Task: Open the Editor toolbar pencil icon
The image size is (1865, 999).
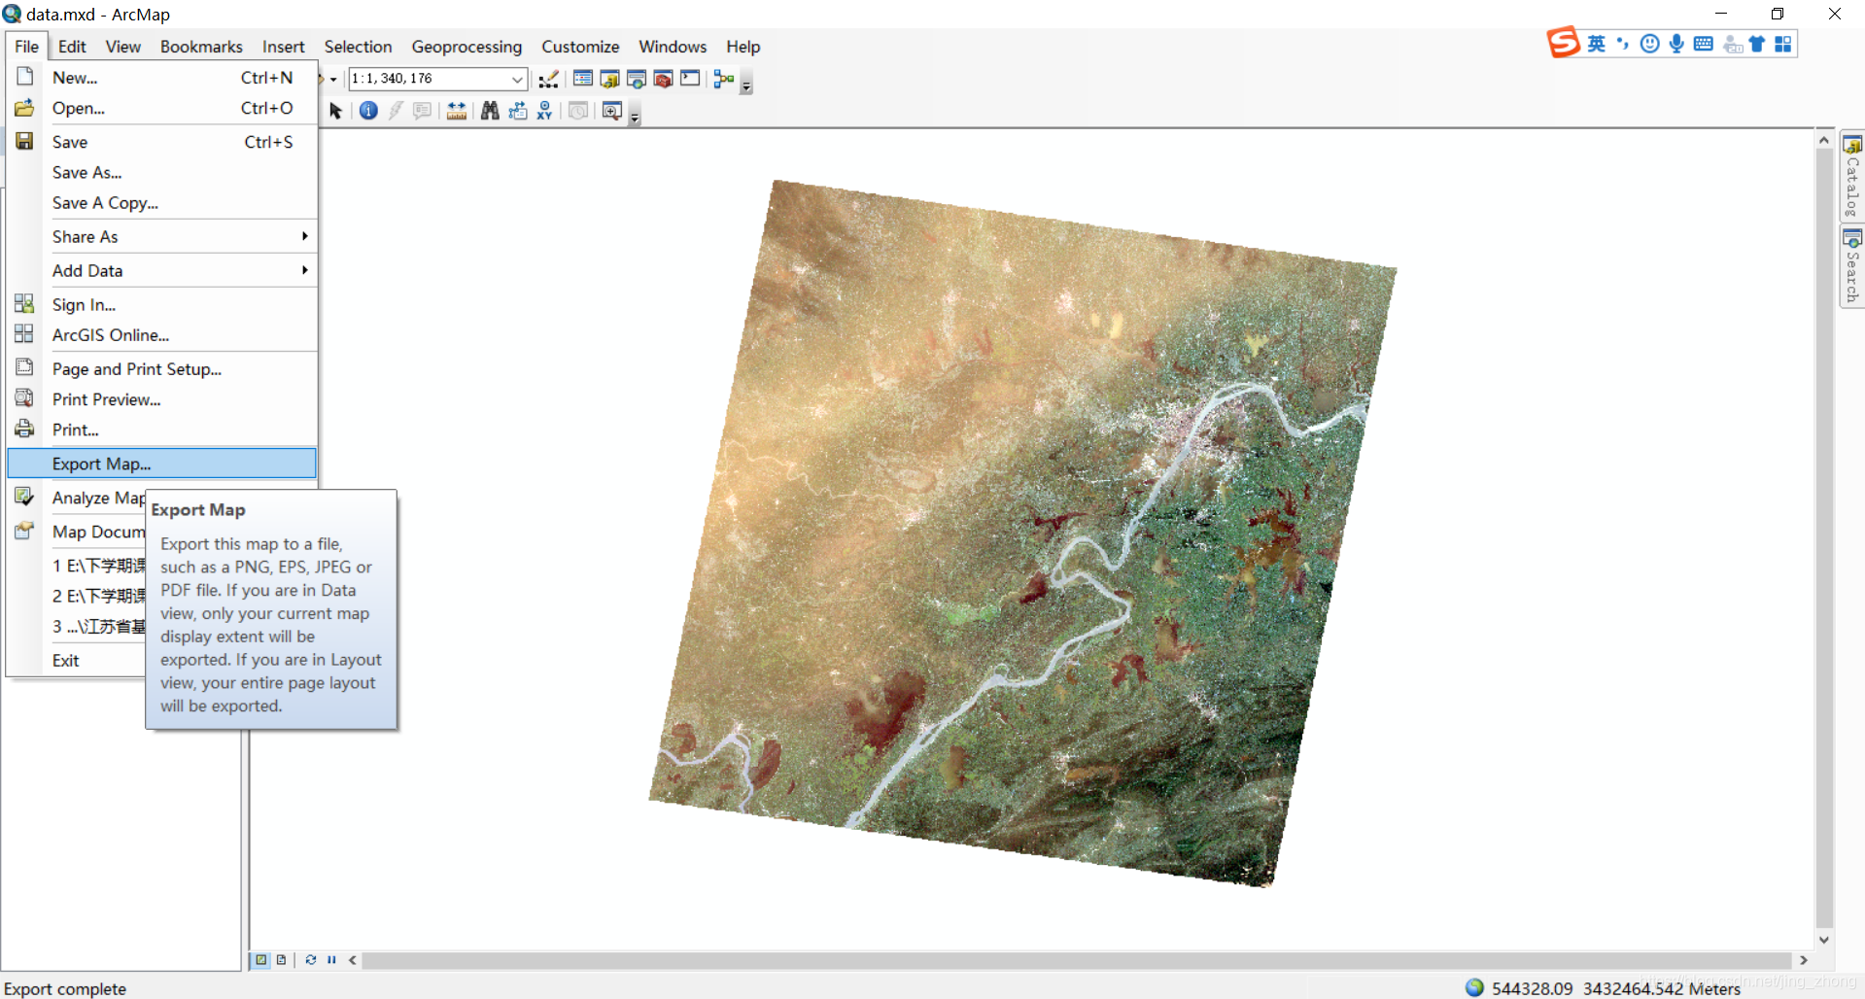Action: click(x=549, y=79)
